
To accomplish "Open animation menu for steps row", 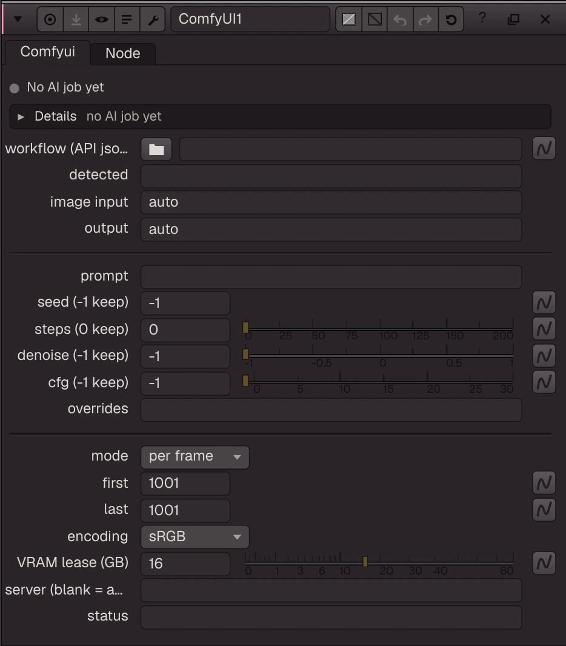I will (544, 329).
